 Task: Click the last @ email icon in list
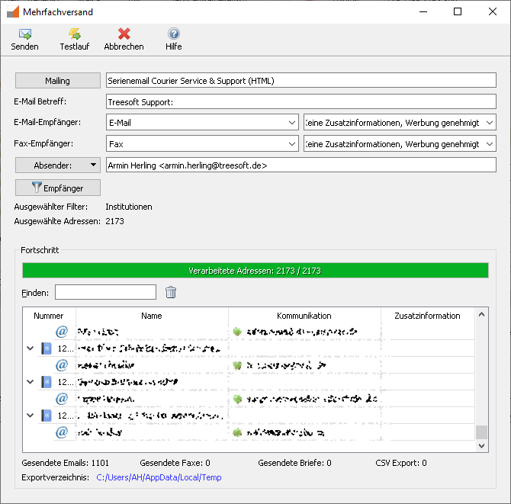(61, 432)
